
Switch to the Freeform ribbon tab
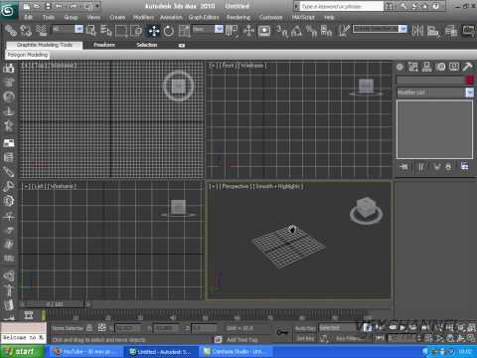pos(104,45)
